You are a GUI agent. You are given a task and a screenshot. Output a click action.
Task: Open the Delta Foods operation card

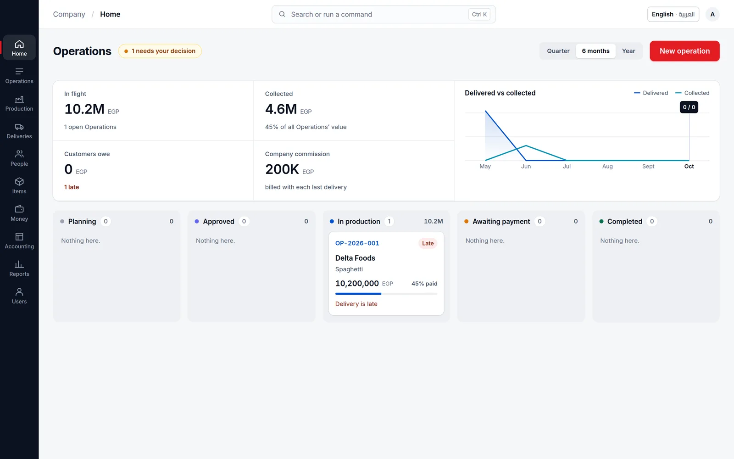tap(386, 273)
